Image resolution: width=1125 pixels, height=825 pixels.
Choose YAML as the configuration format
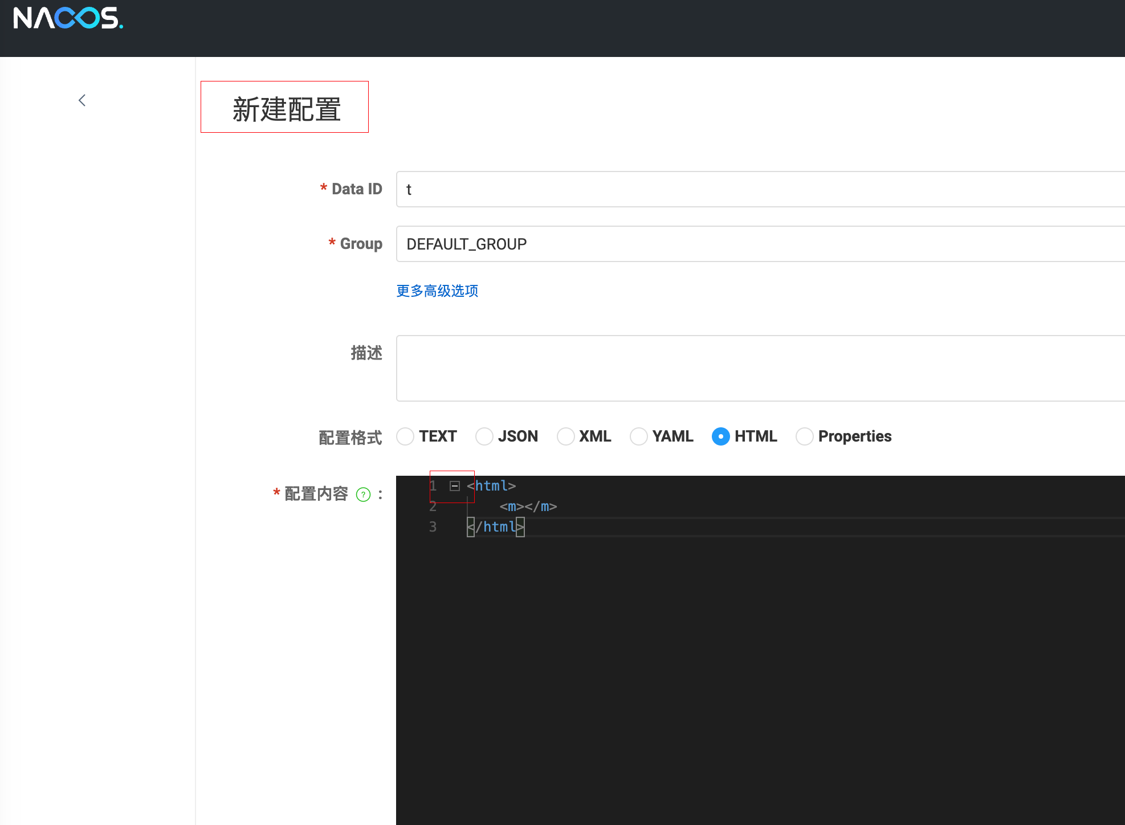click(x=638, y=436)
